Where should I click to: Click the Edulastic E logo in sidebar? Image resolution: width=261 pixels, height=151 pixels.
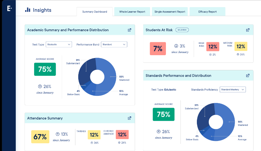(x=9, y=9)
